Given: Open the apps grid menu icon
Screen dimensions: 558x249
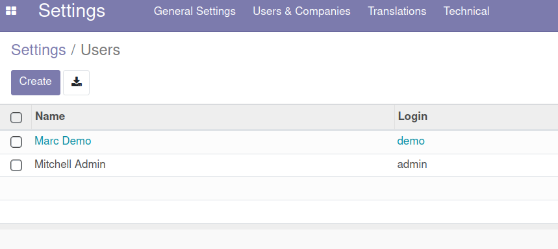Looking at the screenshot, I should click(11, 11).
